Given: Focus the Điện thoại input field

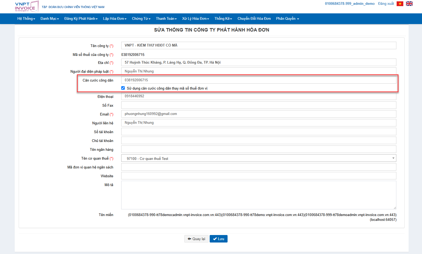Looking at the screenshot, I should coord(259,96).
